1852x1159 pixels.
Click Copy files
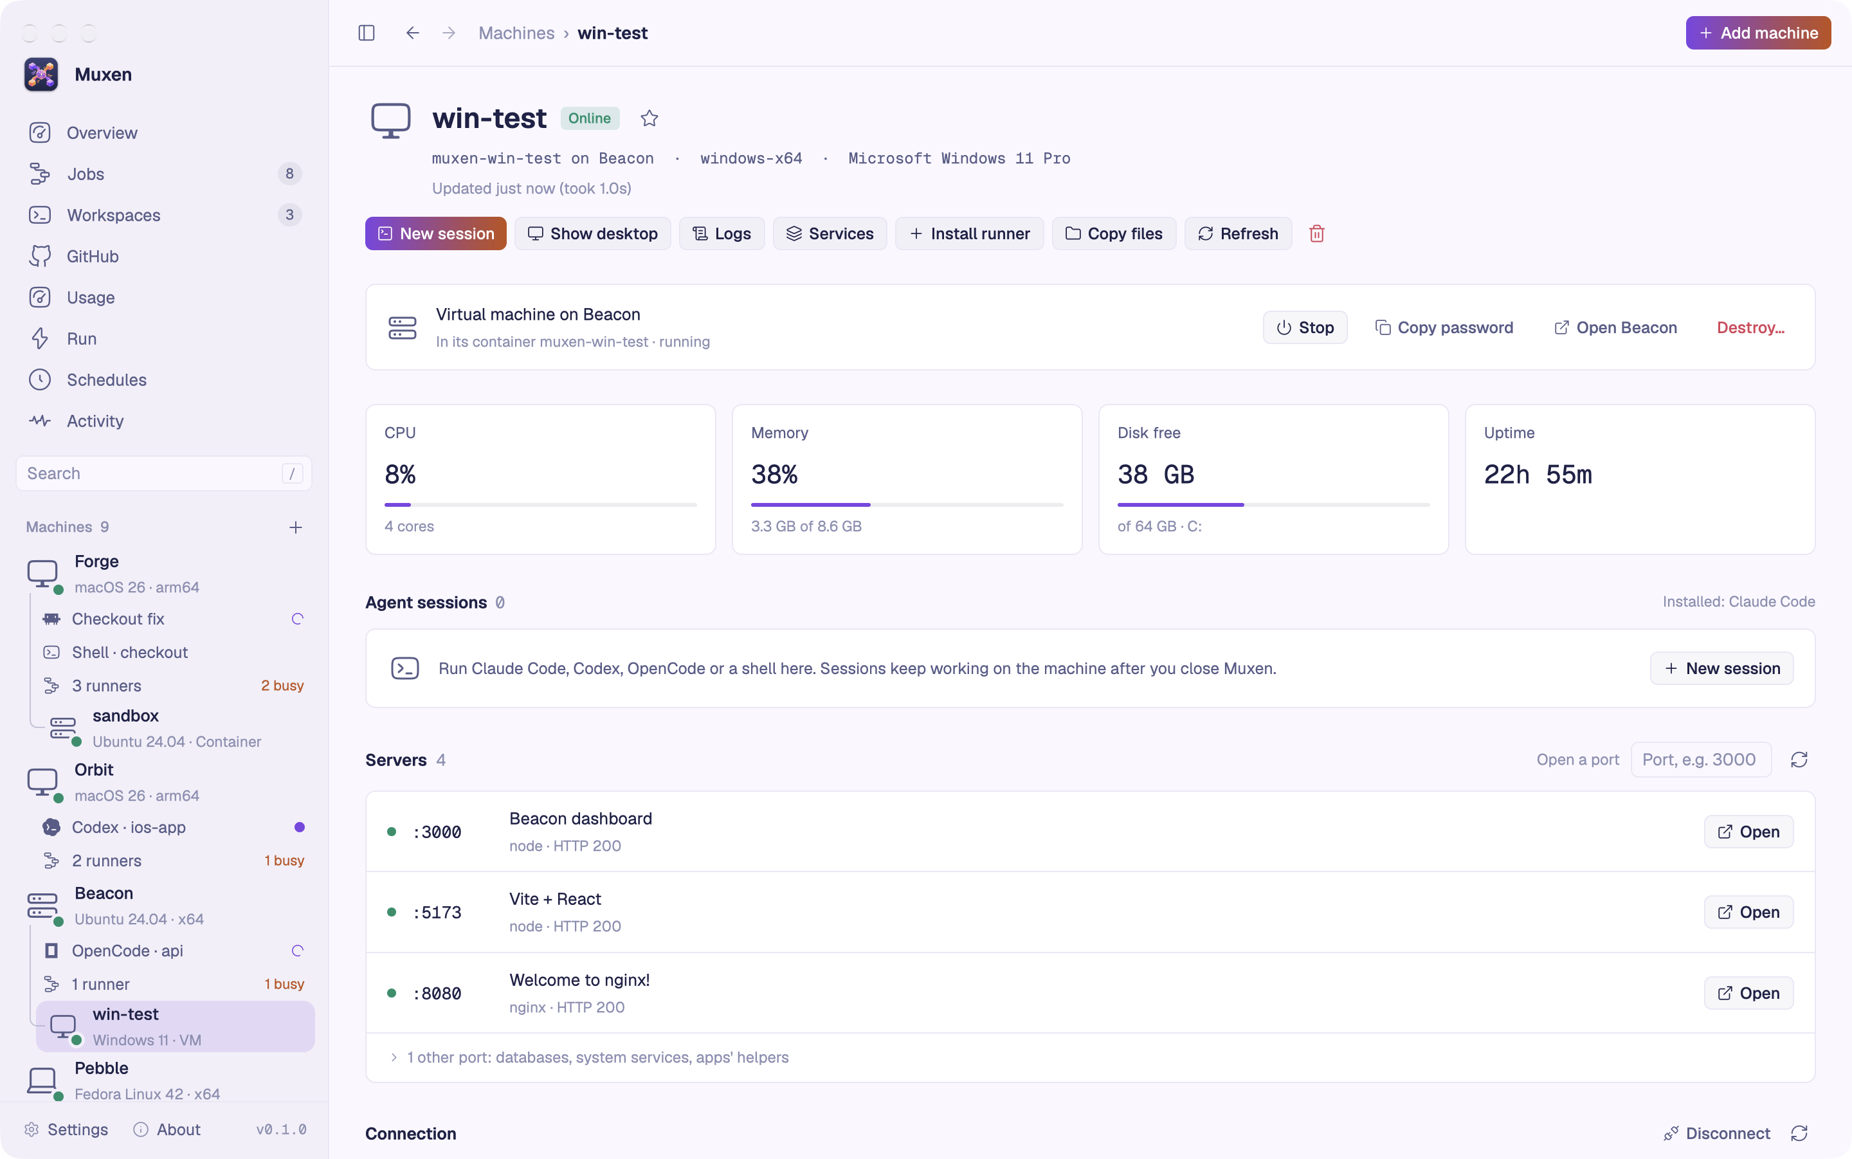coord(1113,233)
